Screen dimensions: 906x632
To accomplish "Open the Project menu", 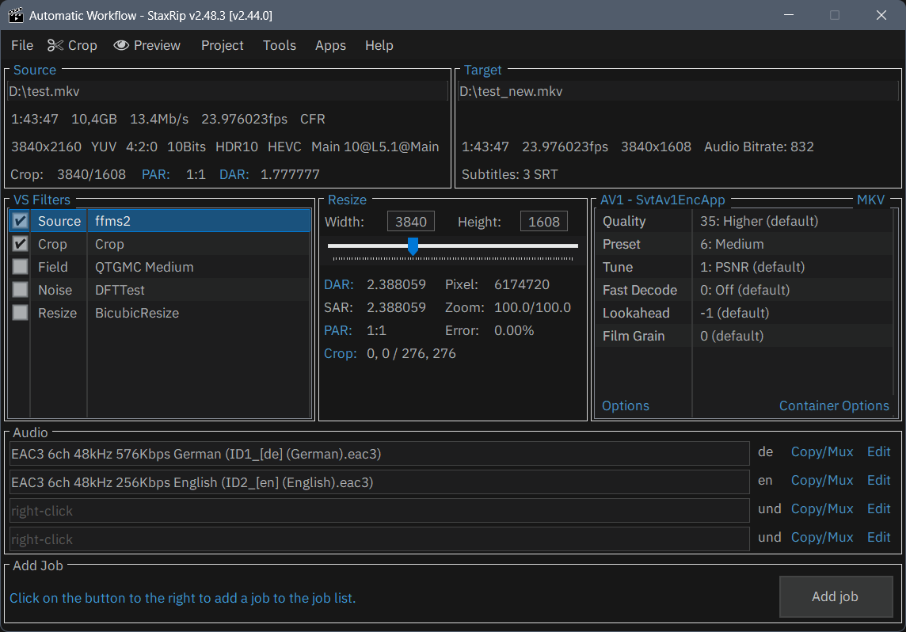I will pyautogui.click(x=222, y=45).
